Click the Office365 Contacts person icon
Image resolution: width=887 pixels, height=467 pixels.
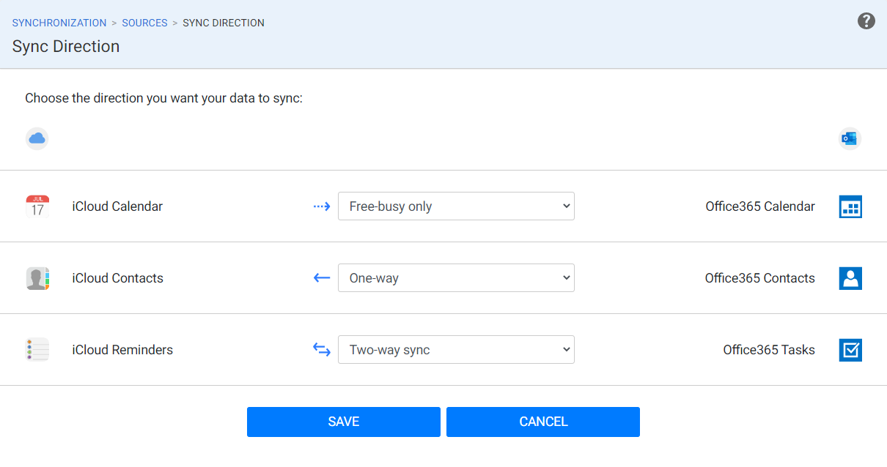click(x=850, y=278)
